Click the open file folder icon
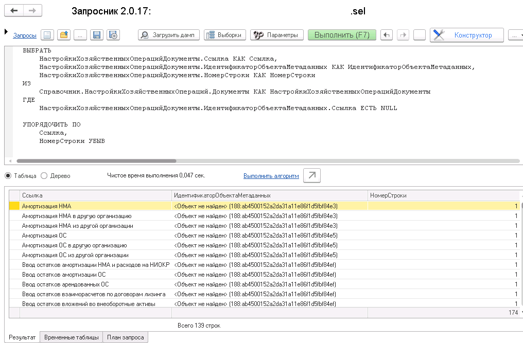 pos(64,35)
